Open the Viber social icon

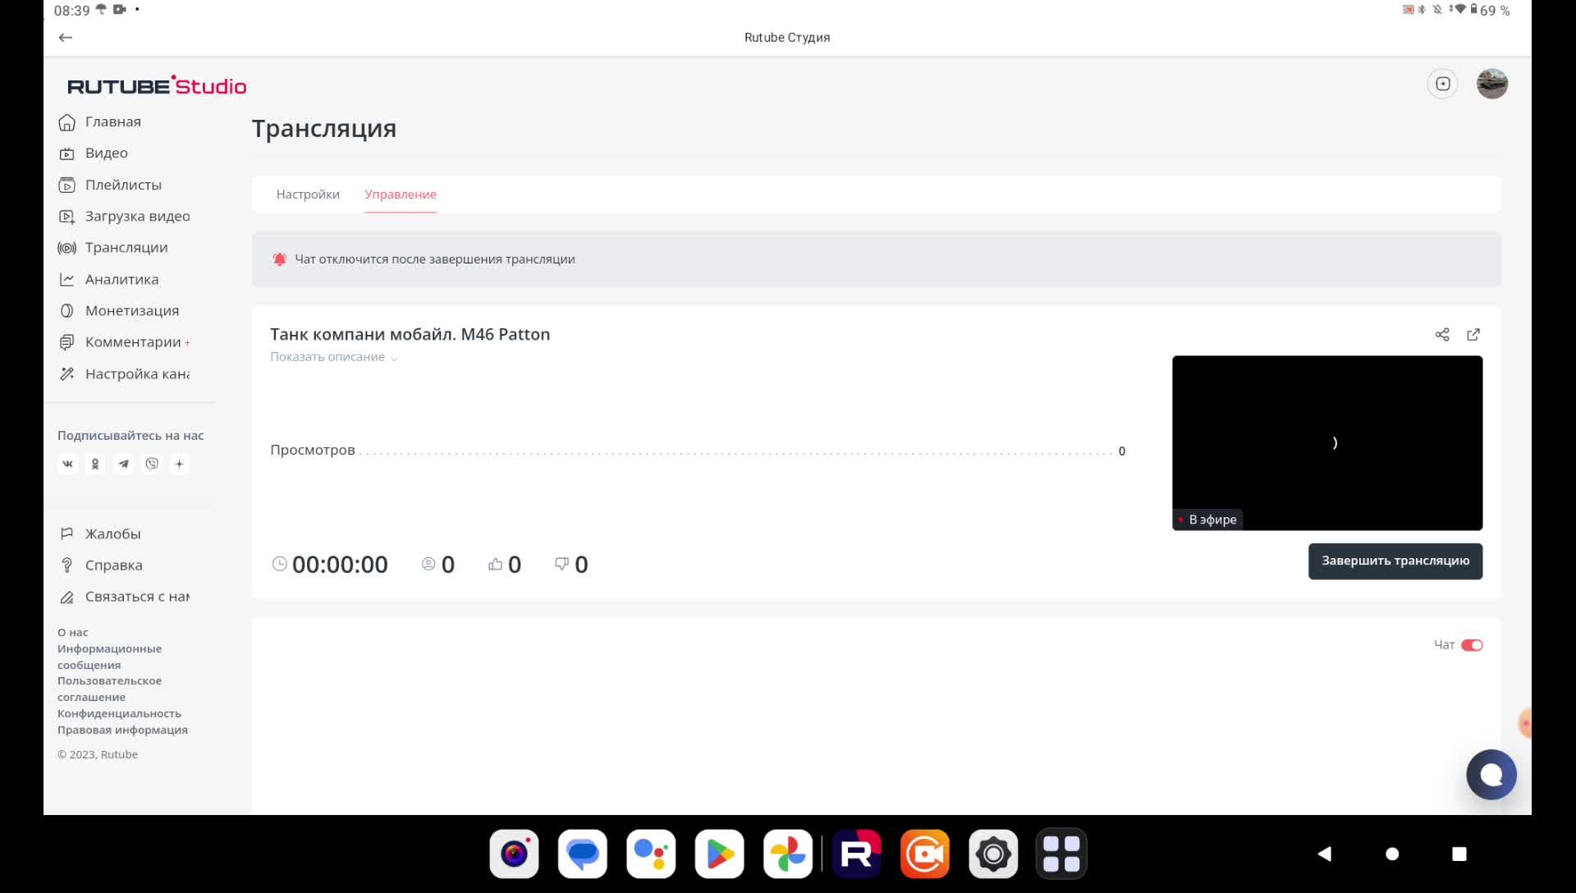pyautogui.click(x=152, y=465)
